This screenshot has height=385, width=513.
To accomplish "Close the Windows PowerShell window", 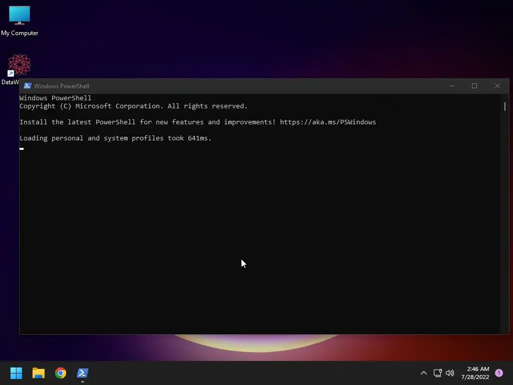I will coord(497,86).
